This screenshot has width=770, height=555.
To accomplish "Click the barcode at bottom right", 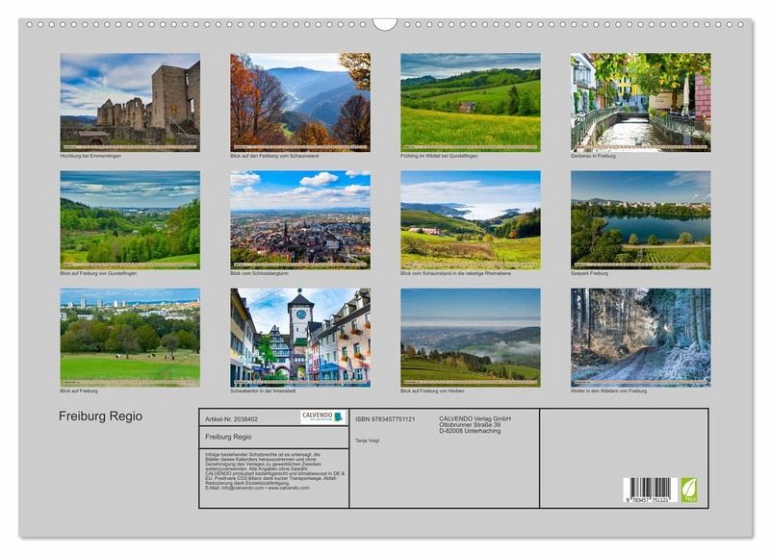I will [x=649, y=490].
